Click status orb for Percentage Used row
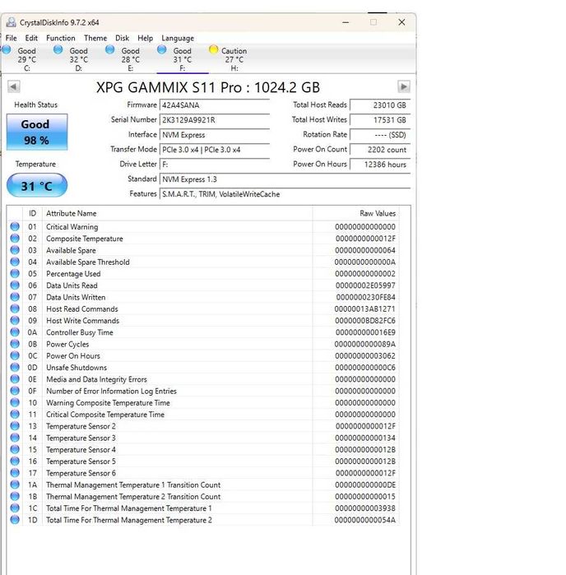This screenshot has height=575, width=566. [15, 274]
